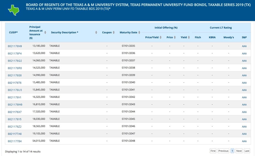
Task: Click AAA rating for 2035 maturity
Action: click(x=244, y=46)
